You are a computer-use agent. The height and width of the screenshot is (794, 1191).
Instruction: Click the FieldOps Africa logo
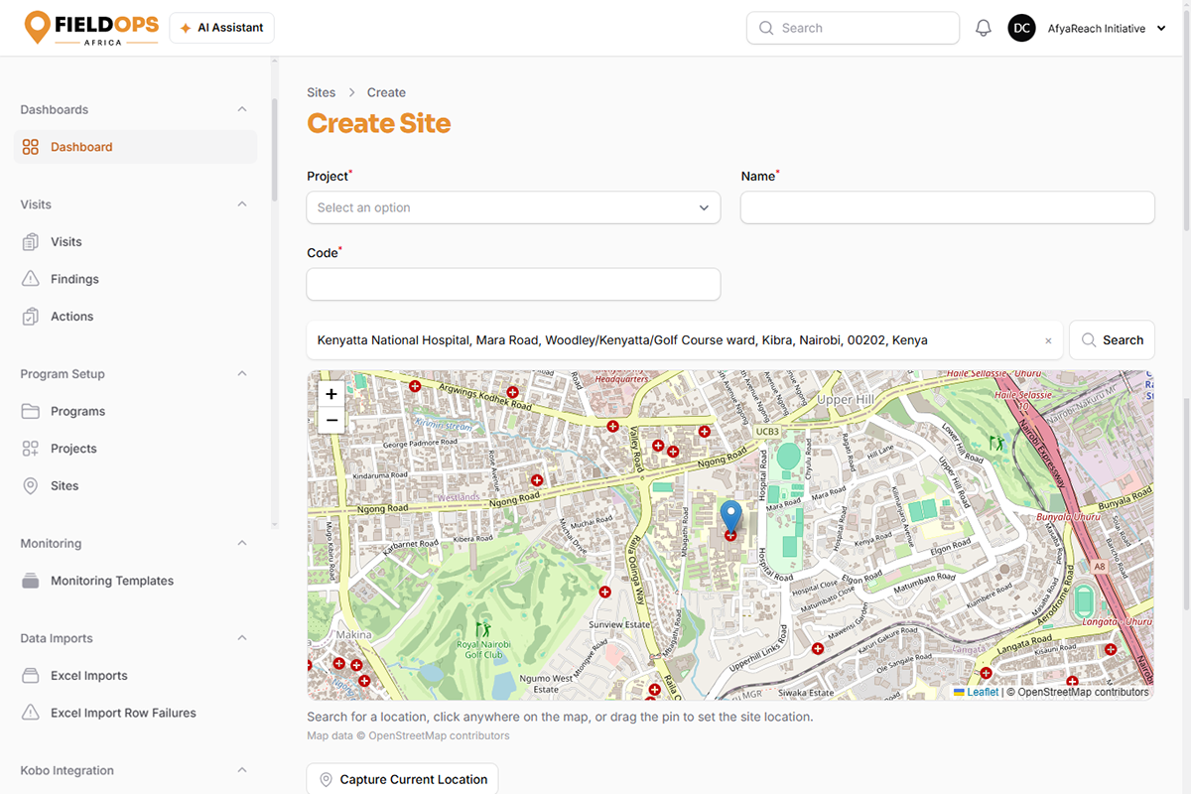91,29
